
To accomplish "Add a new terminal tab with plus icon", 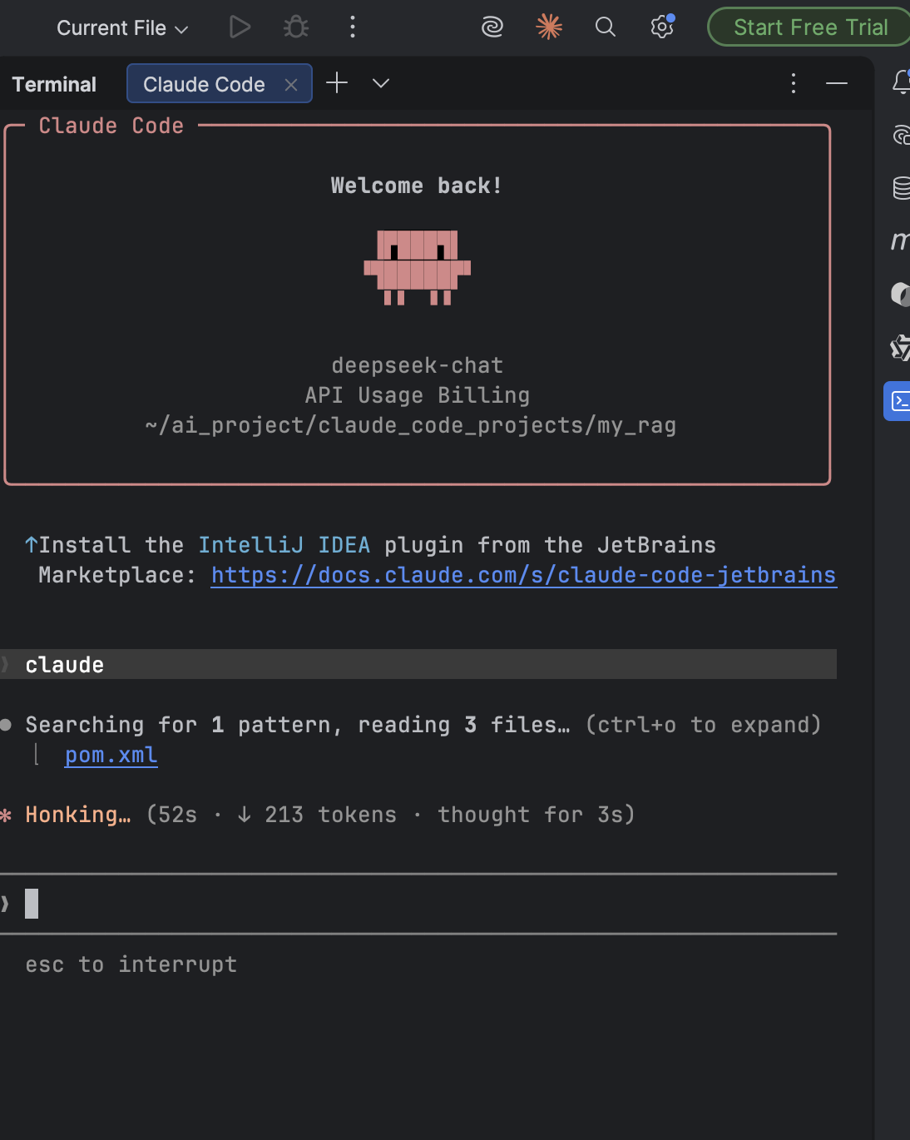I will [337, 83].
